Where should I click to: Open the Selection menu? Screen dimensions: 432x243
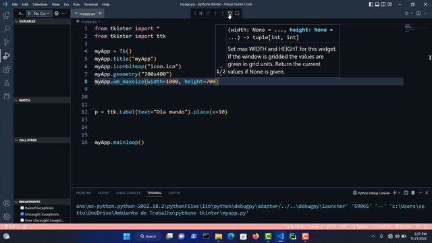click(x=40, y=5)
